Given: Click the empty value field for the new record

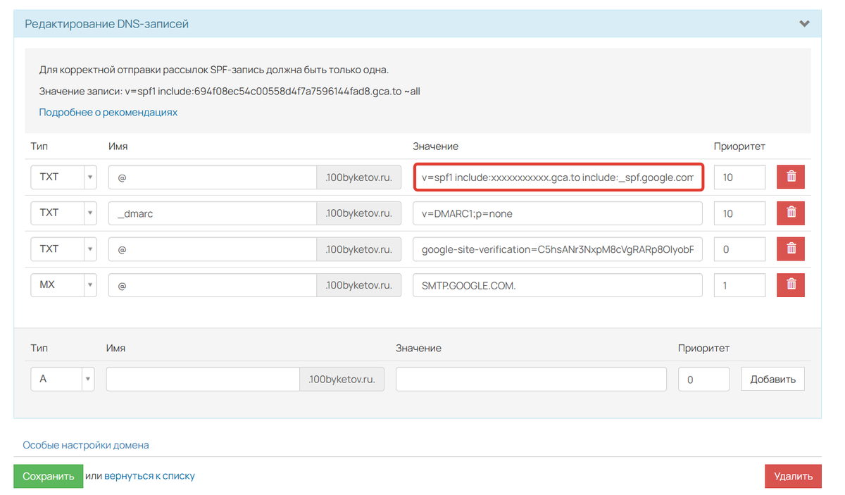Looking at the screenshot, I should tap(531, 379).
